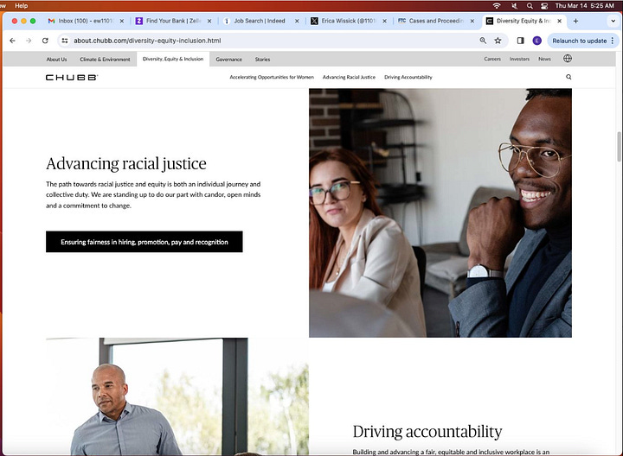
Task: Click the menu bar date and time
Action: (584, 5)
